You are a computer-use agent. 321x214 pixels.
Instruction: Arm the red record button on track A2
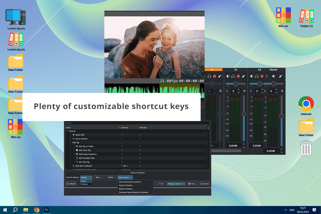238,76
